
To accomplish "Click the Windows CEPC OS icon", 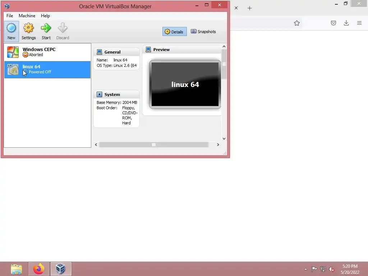I will pyautogui.click(x=13, y=52).
